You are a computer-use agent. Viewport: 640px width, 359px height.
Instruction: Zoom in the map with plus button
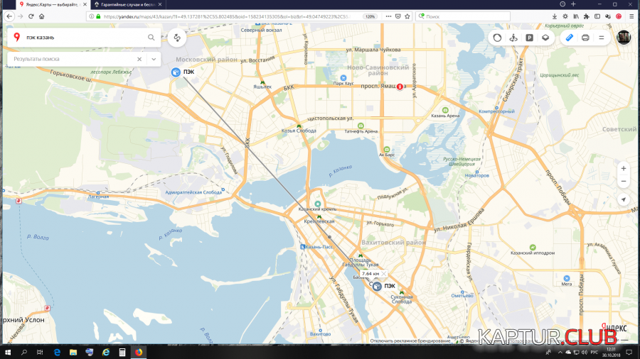tap(624, 168)
